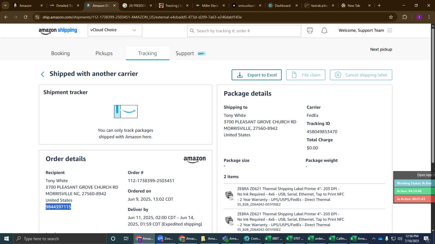Open the tab search dropdown arrow
Viewport: 435px width, 244px height.
click(5, 5)
